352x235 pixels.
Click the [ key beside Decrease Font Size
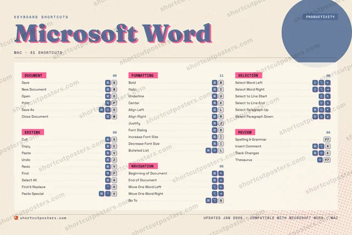click(221, 143)
